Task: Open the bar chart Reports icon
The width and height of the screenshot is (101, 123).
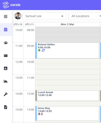Action: (x=6, y=68)
